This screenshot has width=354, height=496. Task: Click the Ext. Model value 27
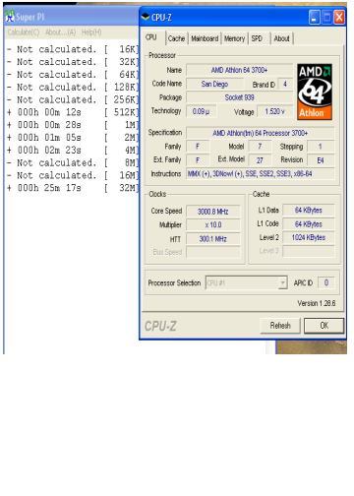(260, 160)
